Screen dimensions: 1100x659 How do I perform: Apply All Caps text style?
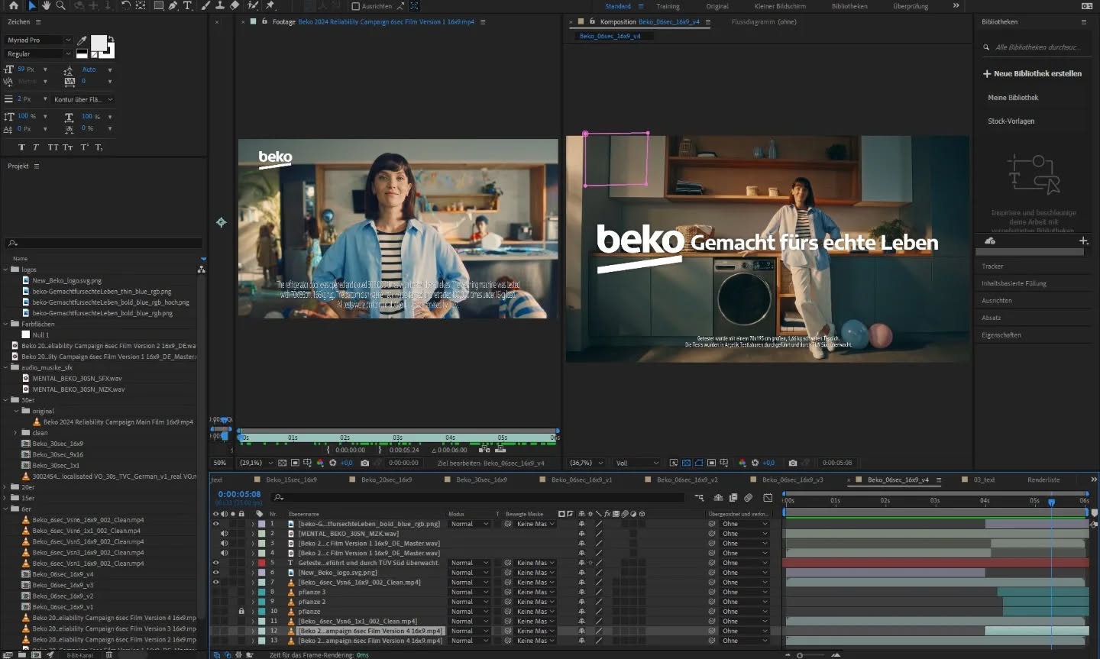point(53,147)
